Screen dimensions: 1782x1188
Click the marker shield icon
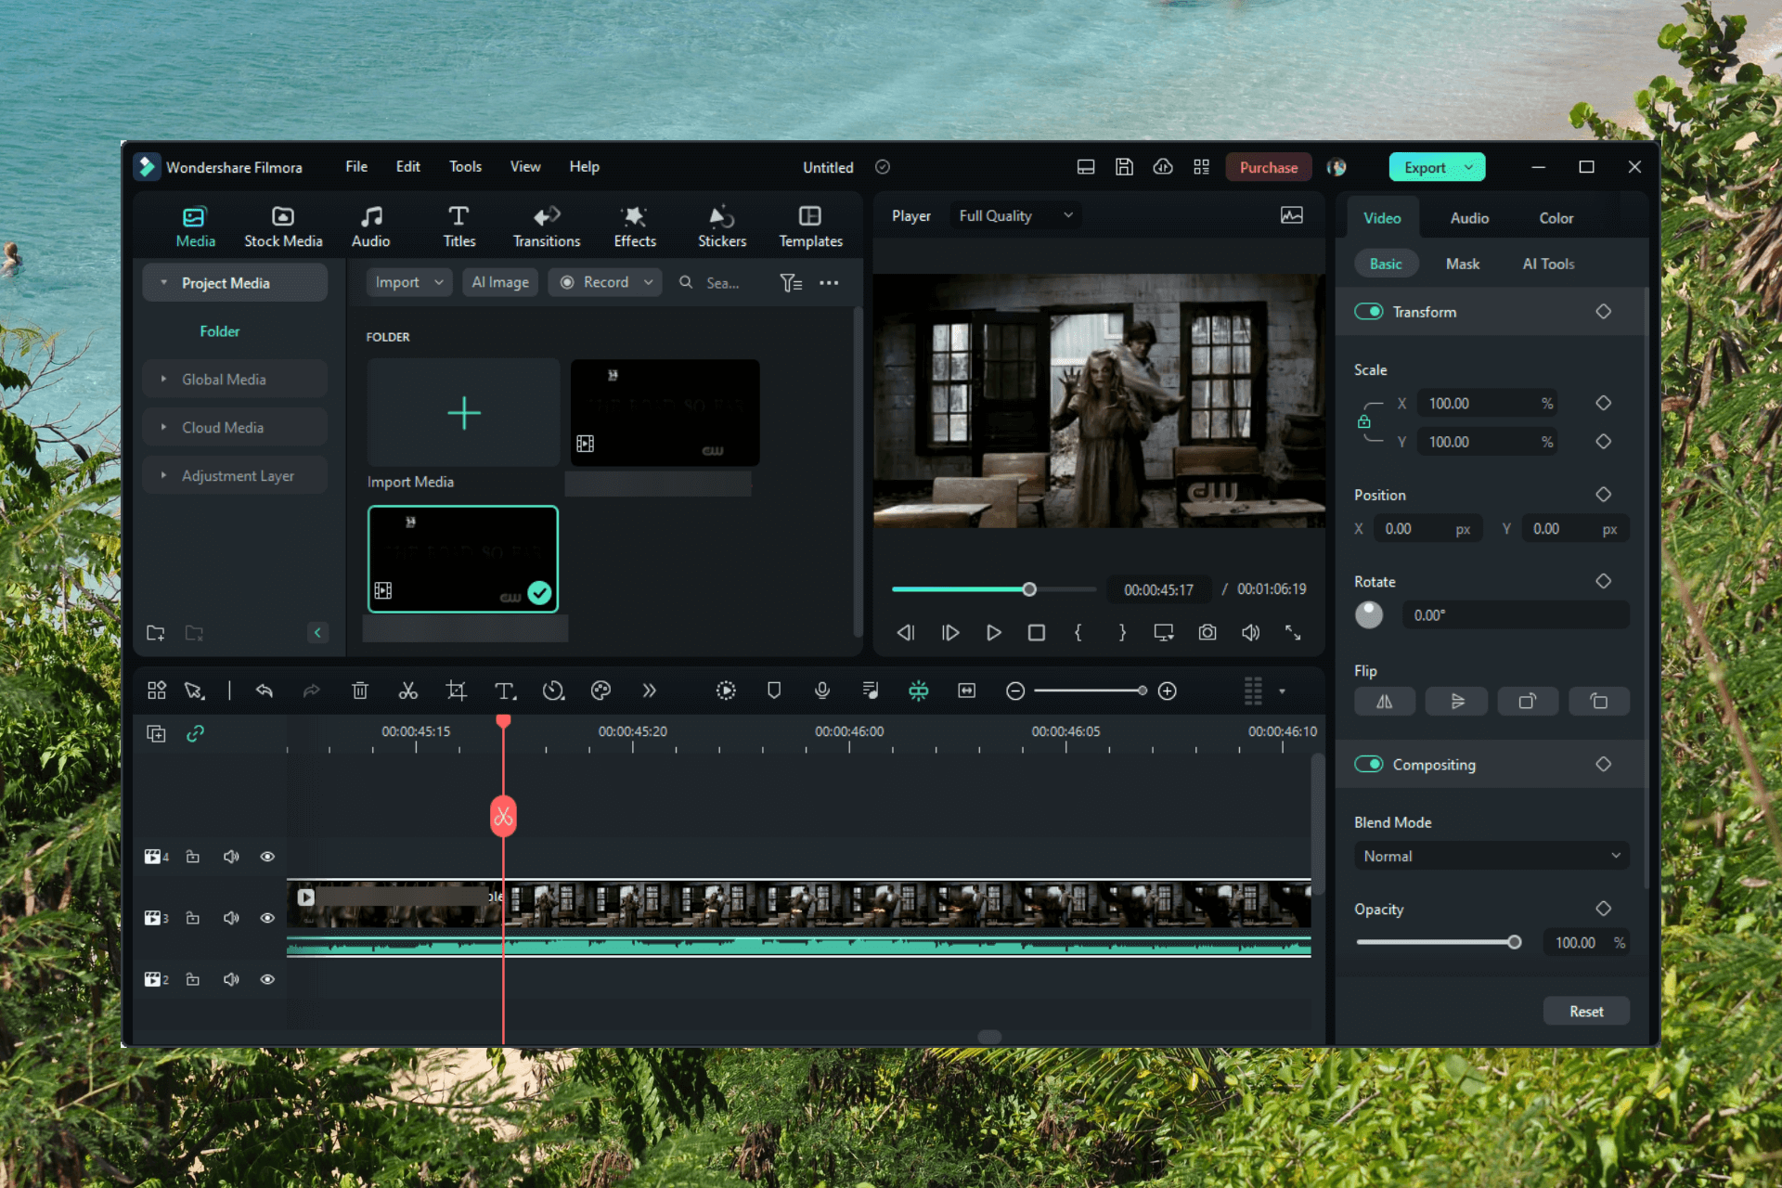coord(774,691)
